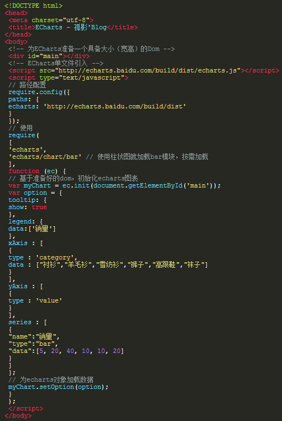Click the myChart.setOption(option) line
282x421 pixels.
tap(59, 387)
